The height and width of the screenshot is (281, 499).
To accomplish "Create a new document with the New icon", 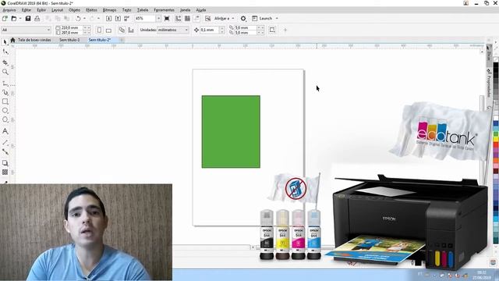I will [5, 19].
